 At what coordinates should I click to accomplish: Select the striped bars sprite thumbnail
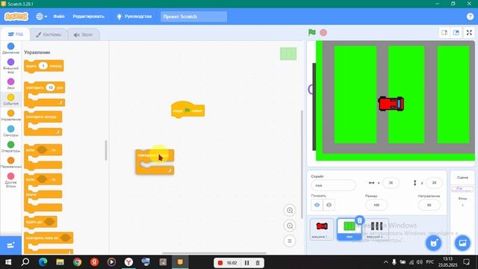click(376, 229)
